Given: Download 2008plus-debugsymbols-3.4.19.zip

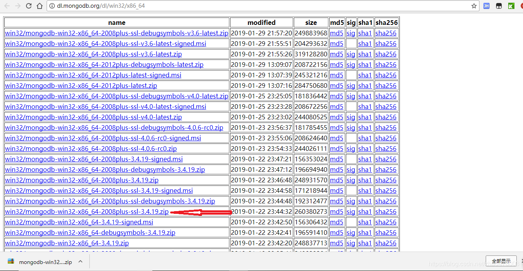Looking at the screenshot, I should coord(105,170).
